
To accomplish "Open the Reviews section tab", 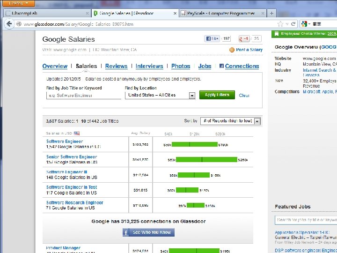I will (116, 66).
